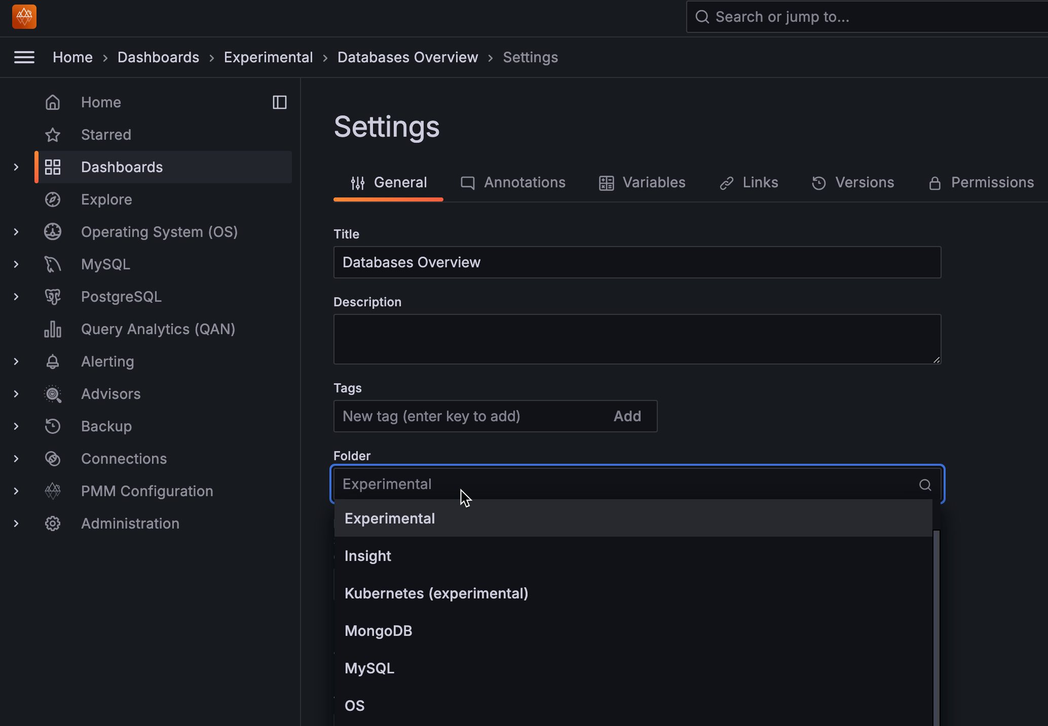Switch to the Variables tab
The width and height of the screenshot is (1048, 726).
pyautogui.click(x=642, y=183)
